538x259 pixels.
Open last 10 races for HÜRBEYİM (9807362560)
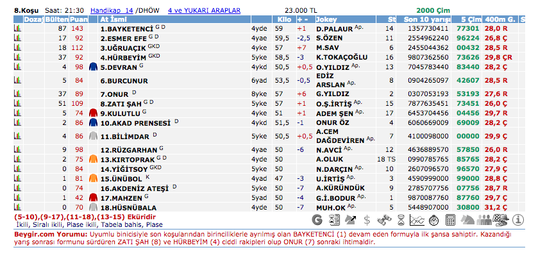click(419, 57)
